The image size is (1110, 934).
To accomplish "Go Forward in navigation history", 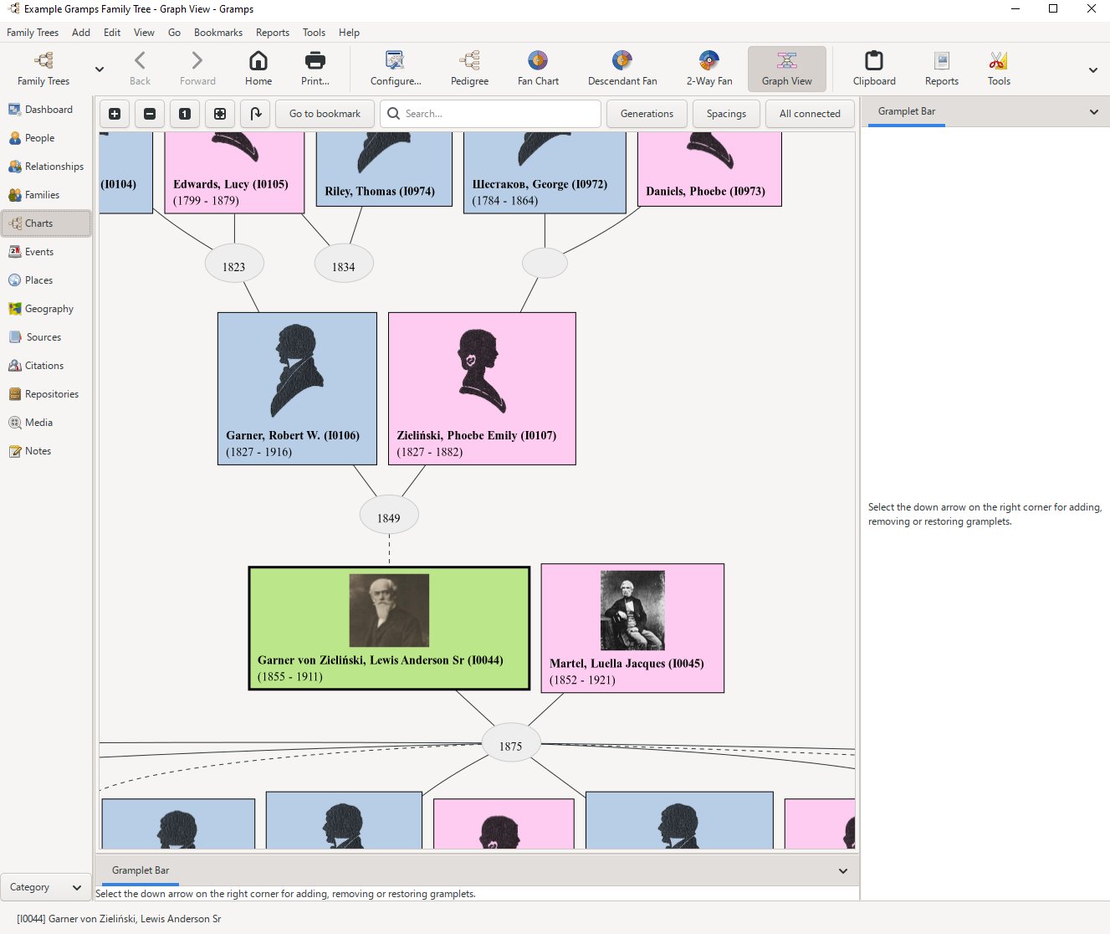I will [197, 69].
